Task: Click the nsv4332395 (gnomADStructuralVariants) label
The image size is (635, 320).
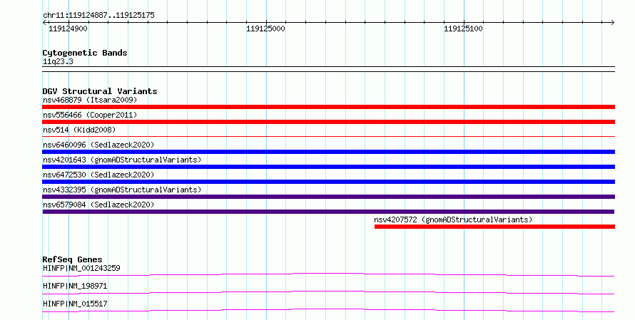Action: click(122, 190)
